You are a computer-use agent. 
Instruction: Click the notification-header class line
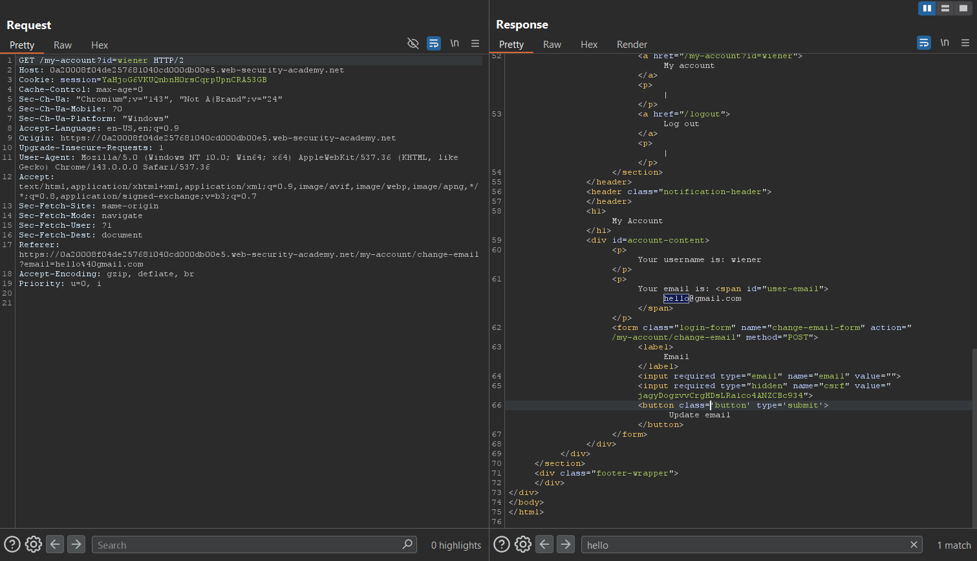tap(679, 192)
